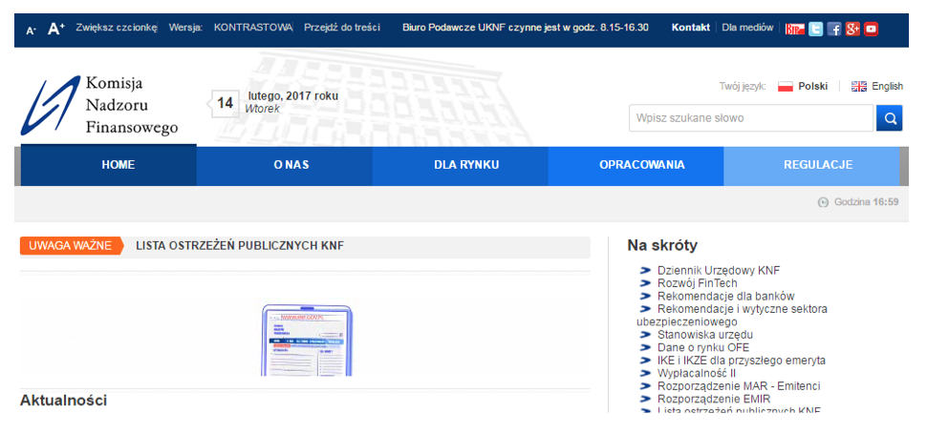Image resolution: width=927 pixels, height=434 pixels.
Task: Click the arrow bullet beside Dane o rynku OFE
Action: click(x=645, y=348)
